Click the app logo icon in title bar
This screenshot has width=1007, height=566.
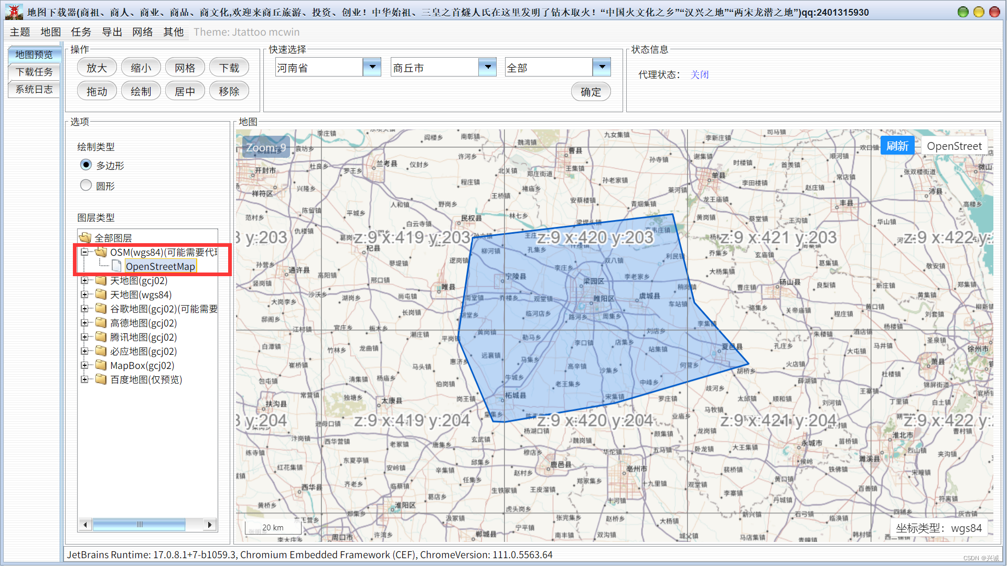(x=14, y=12)
